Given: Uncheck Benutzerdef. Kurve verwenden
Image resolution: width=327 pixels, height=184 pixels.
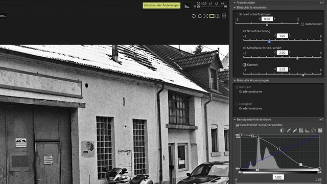Looking at the screenshot, I should pyautogui.click(x=237, y=125).
